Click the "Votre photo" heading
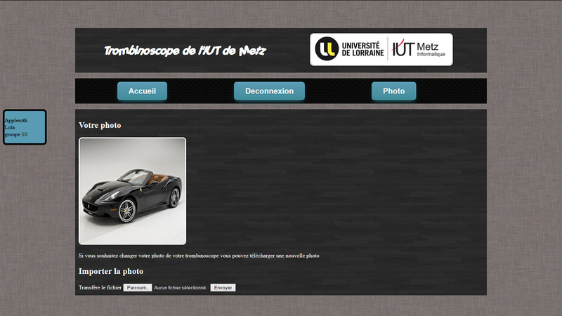The height and width of the screenshot is (316, 562). point(100,125)
